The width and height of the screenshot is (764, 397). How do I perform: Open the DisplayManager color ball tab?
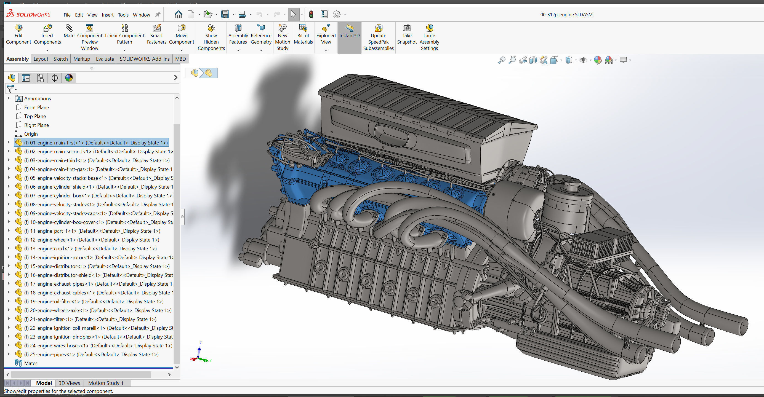pos(69,78)
